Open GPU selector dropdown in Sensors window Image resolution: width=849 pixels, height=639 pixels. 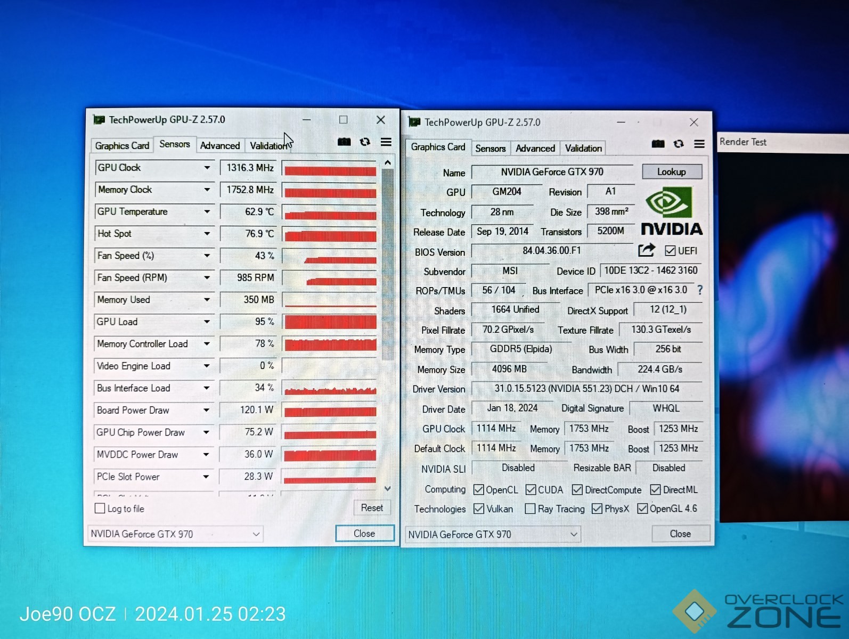256,534
